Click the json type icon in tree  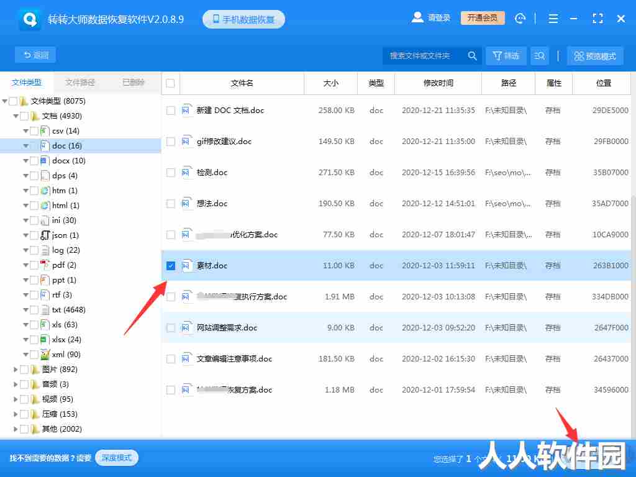click(45, 235)
